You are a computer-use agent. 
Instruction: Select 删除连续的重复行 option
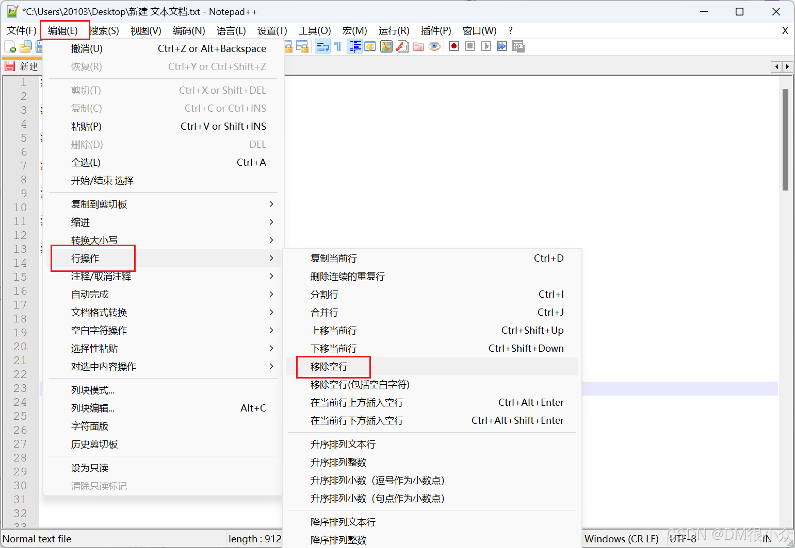coord(432,276)
